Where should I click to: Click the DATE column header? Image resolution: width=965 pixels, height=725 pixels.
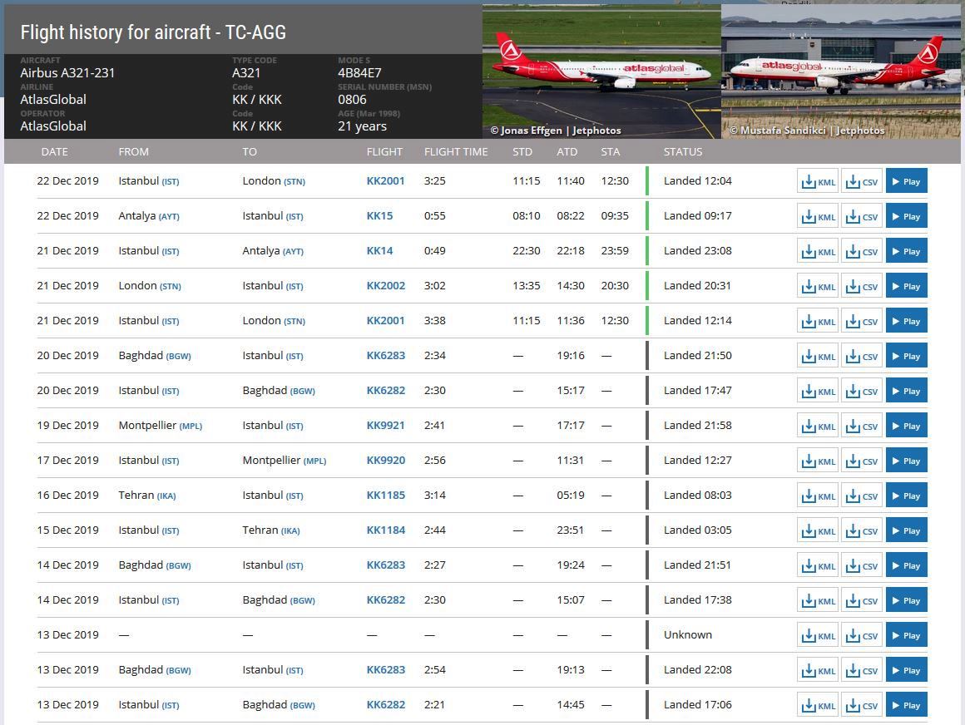coord(54,152)
